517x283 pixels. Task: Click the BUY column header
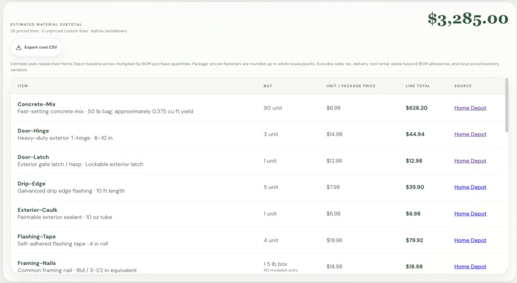[267, 86]
